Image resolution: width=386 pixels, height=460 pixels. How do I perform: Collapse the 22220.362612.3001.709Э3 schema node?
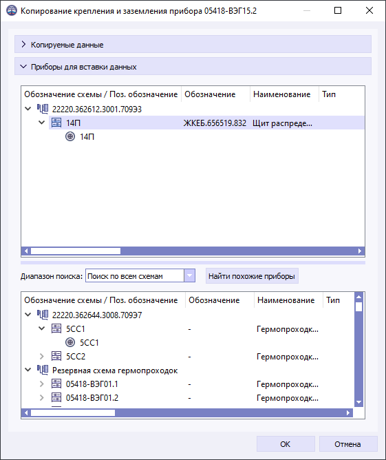coord(28,109)
